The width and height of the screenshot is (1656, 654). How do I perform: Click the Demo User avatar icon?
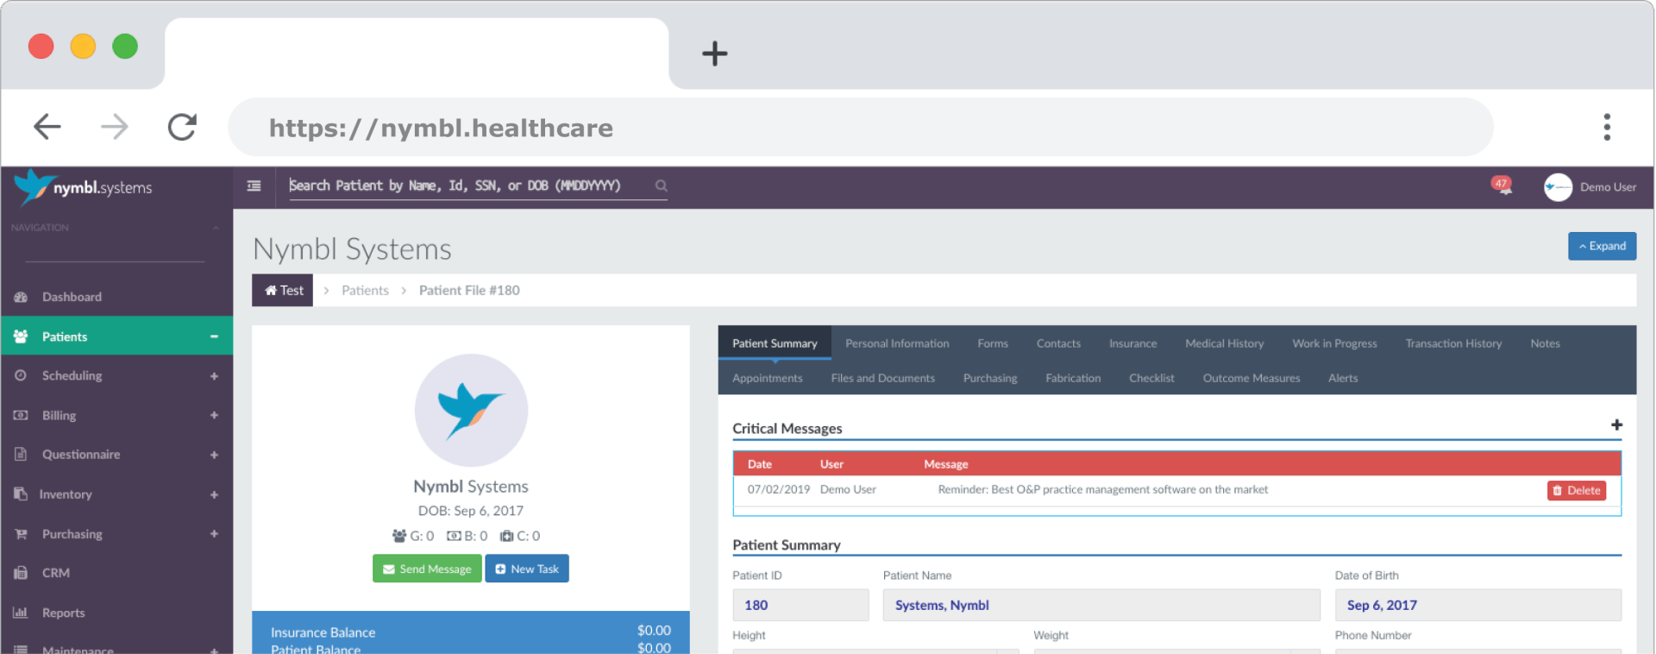(1558, 187)
